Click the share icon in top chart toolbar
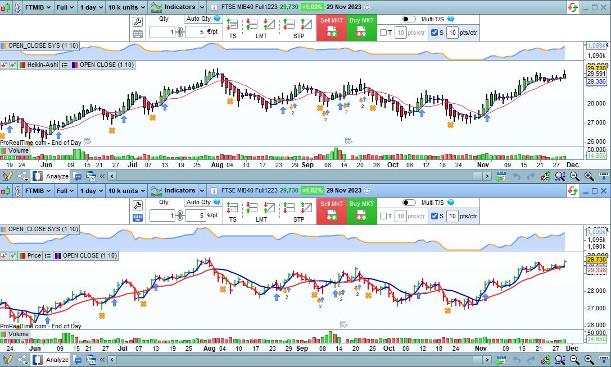 pyautogui.click(x=22, y=176)
